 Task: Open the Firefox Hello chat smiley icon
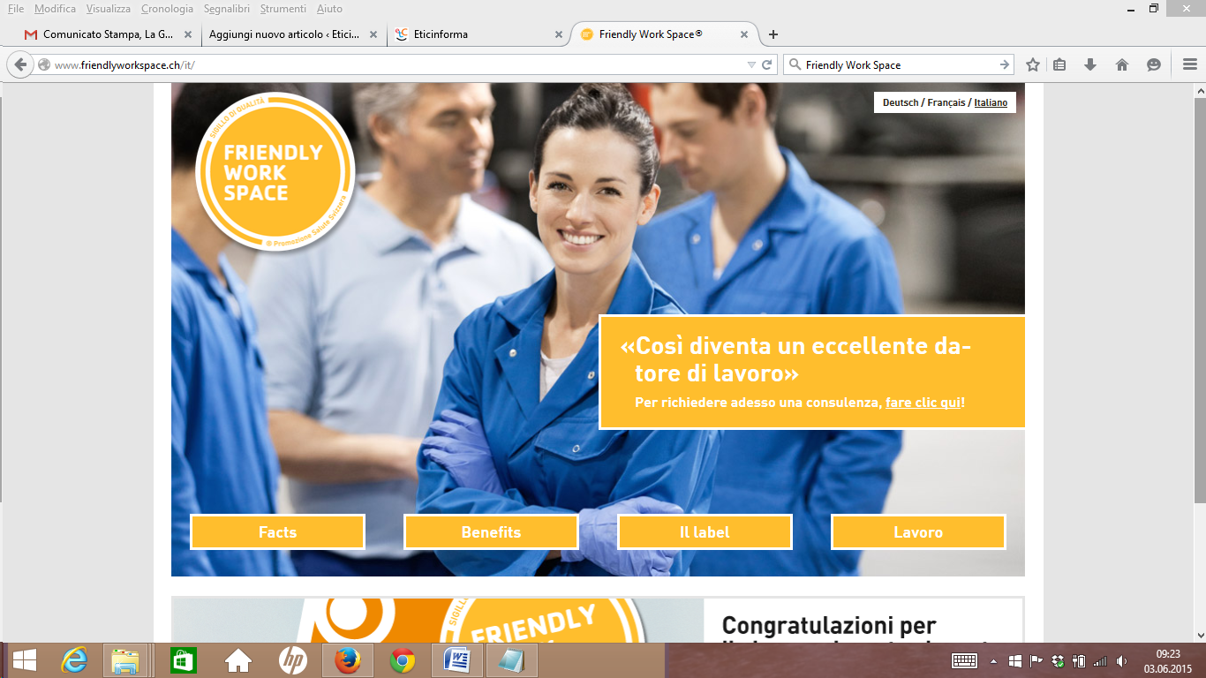pyautogui.click(x=1153, y=64)
